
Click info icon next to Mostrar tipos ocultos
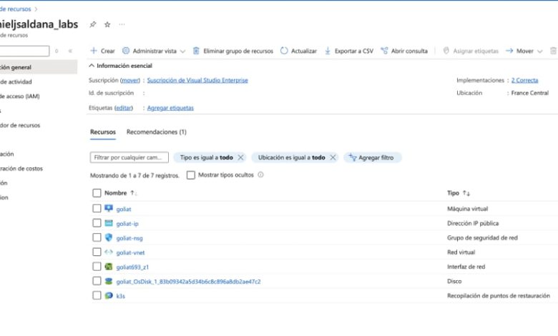[x=260, y=174]
